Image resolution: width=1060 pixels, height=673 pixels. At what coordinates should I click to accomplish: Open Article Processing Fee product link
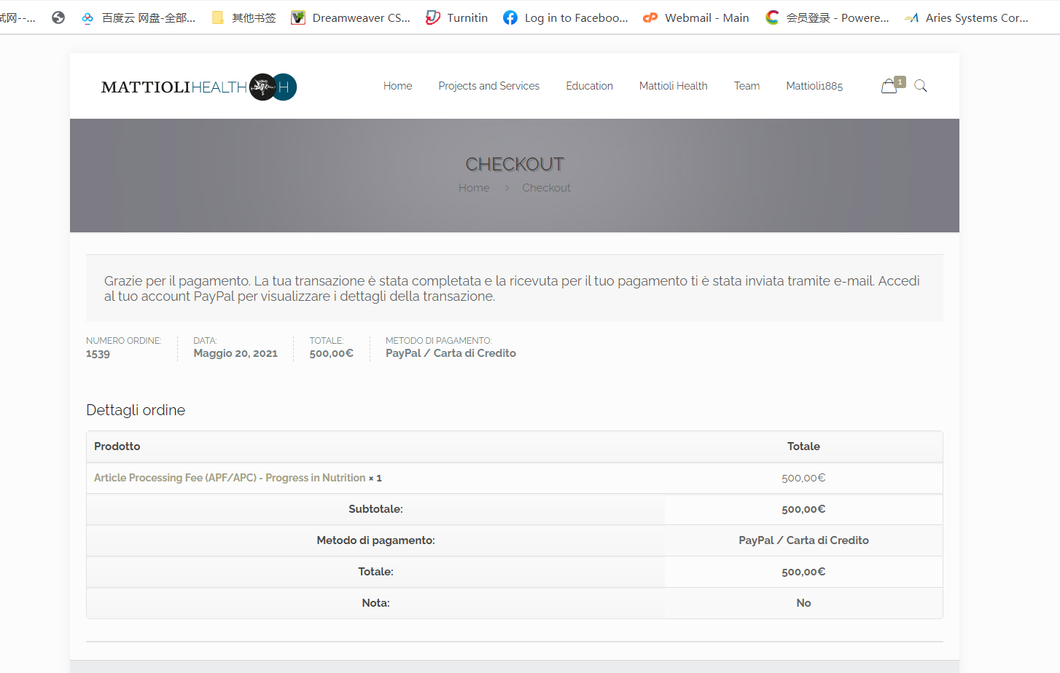pyautogui.click(x=230, y=478)
